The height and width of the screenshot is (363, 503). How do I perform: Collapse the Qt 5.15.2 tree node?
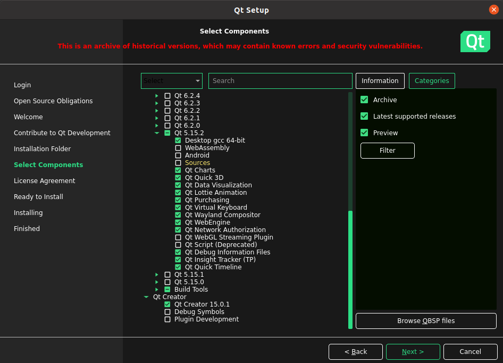coord(157,133)
